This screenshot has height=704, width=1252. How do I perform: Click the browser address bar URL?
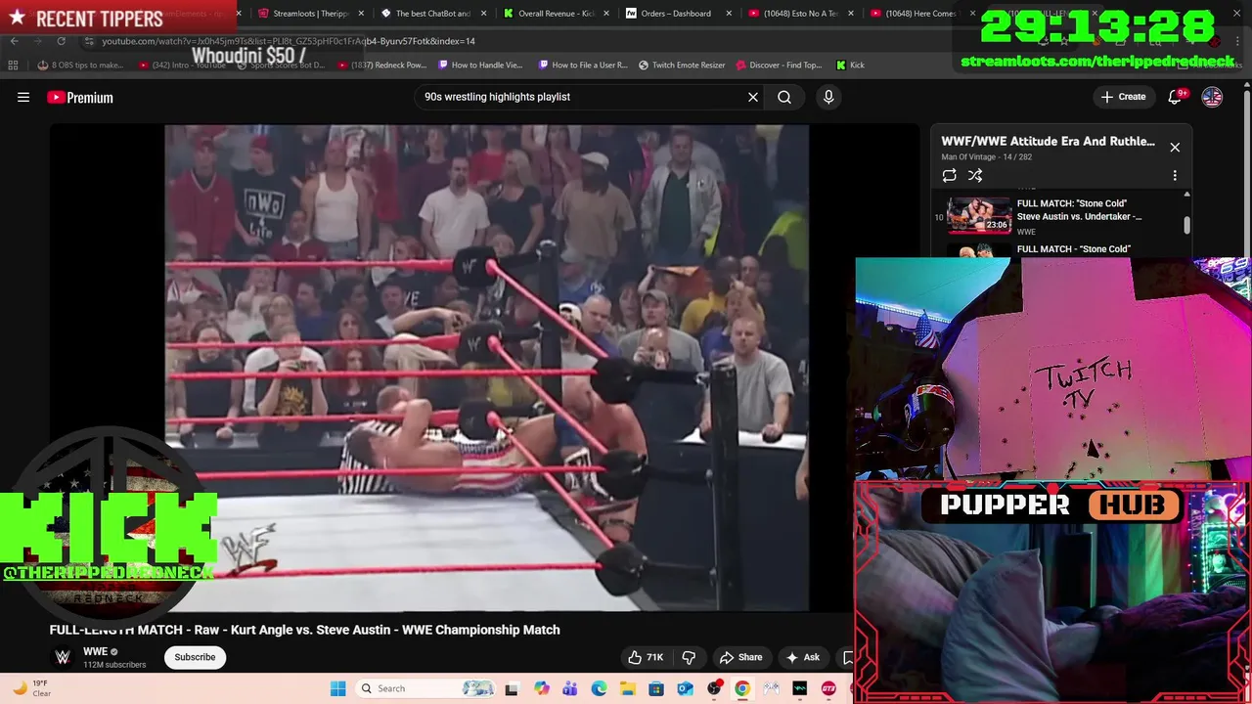(289, 41)
